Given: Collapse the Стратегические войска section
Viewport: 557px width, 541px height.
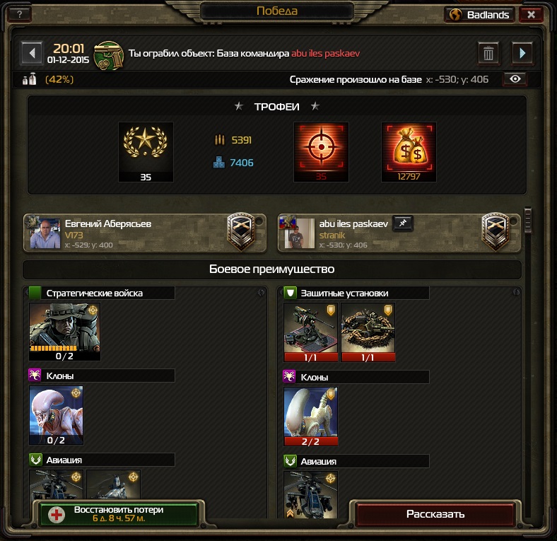Looking at the screenshot, I should click(x=261, y=293).
